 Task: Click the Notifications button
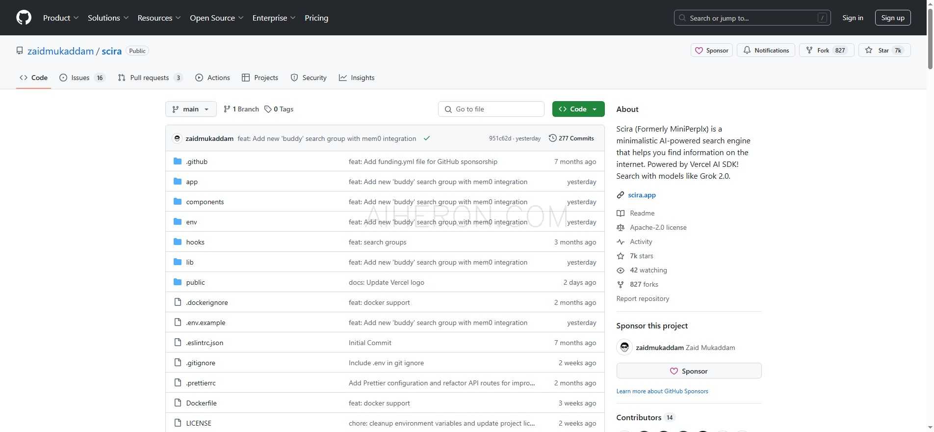click(766, 51)
